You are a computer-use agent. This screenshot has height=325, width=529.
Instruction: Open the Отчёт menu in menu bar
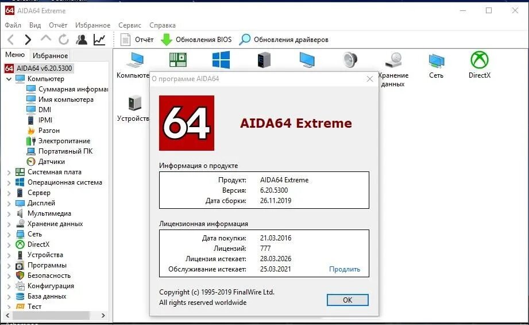pyautogui.click(x=58, y=25)
